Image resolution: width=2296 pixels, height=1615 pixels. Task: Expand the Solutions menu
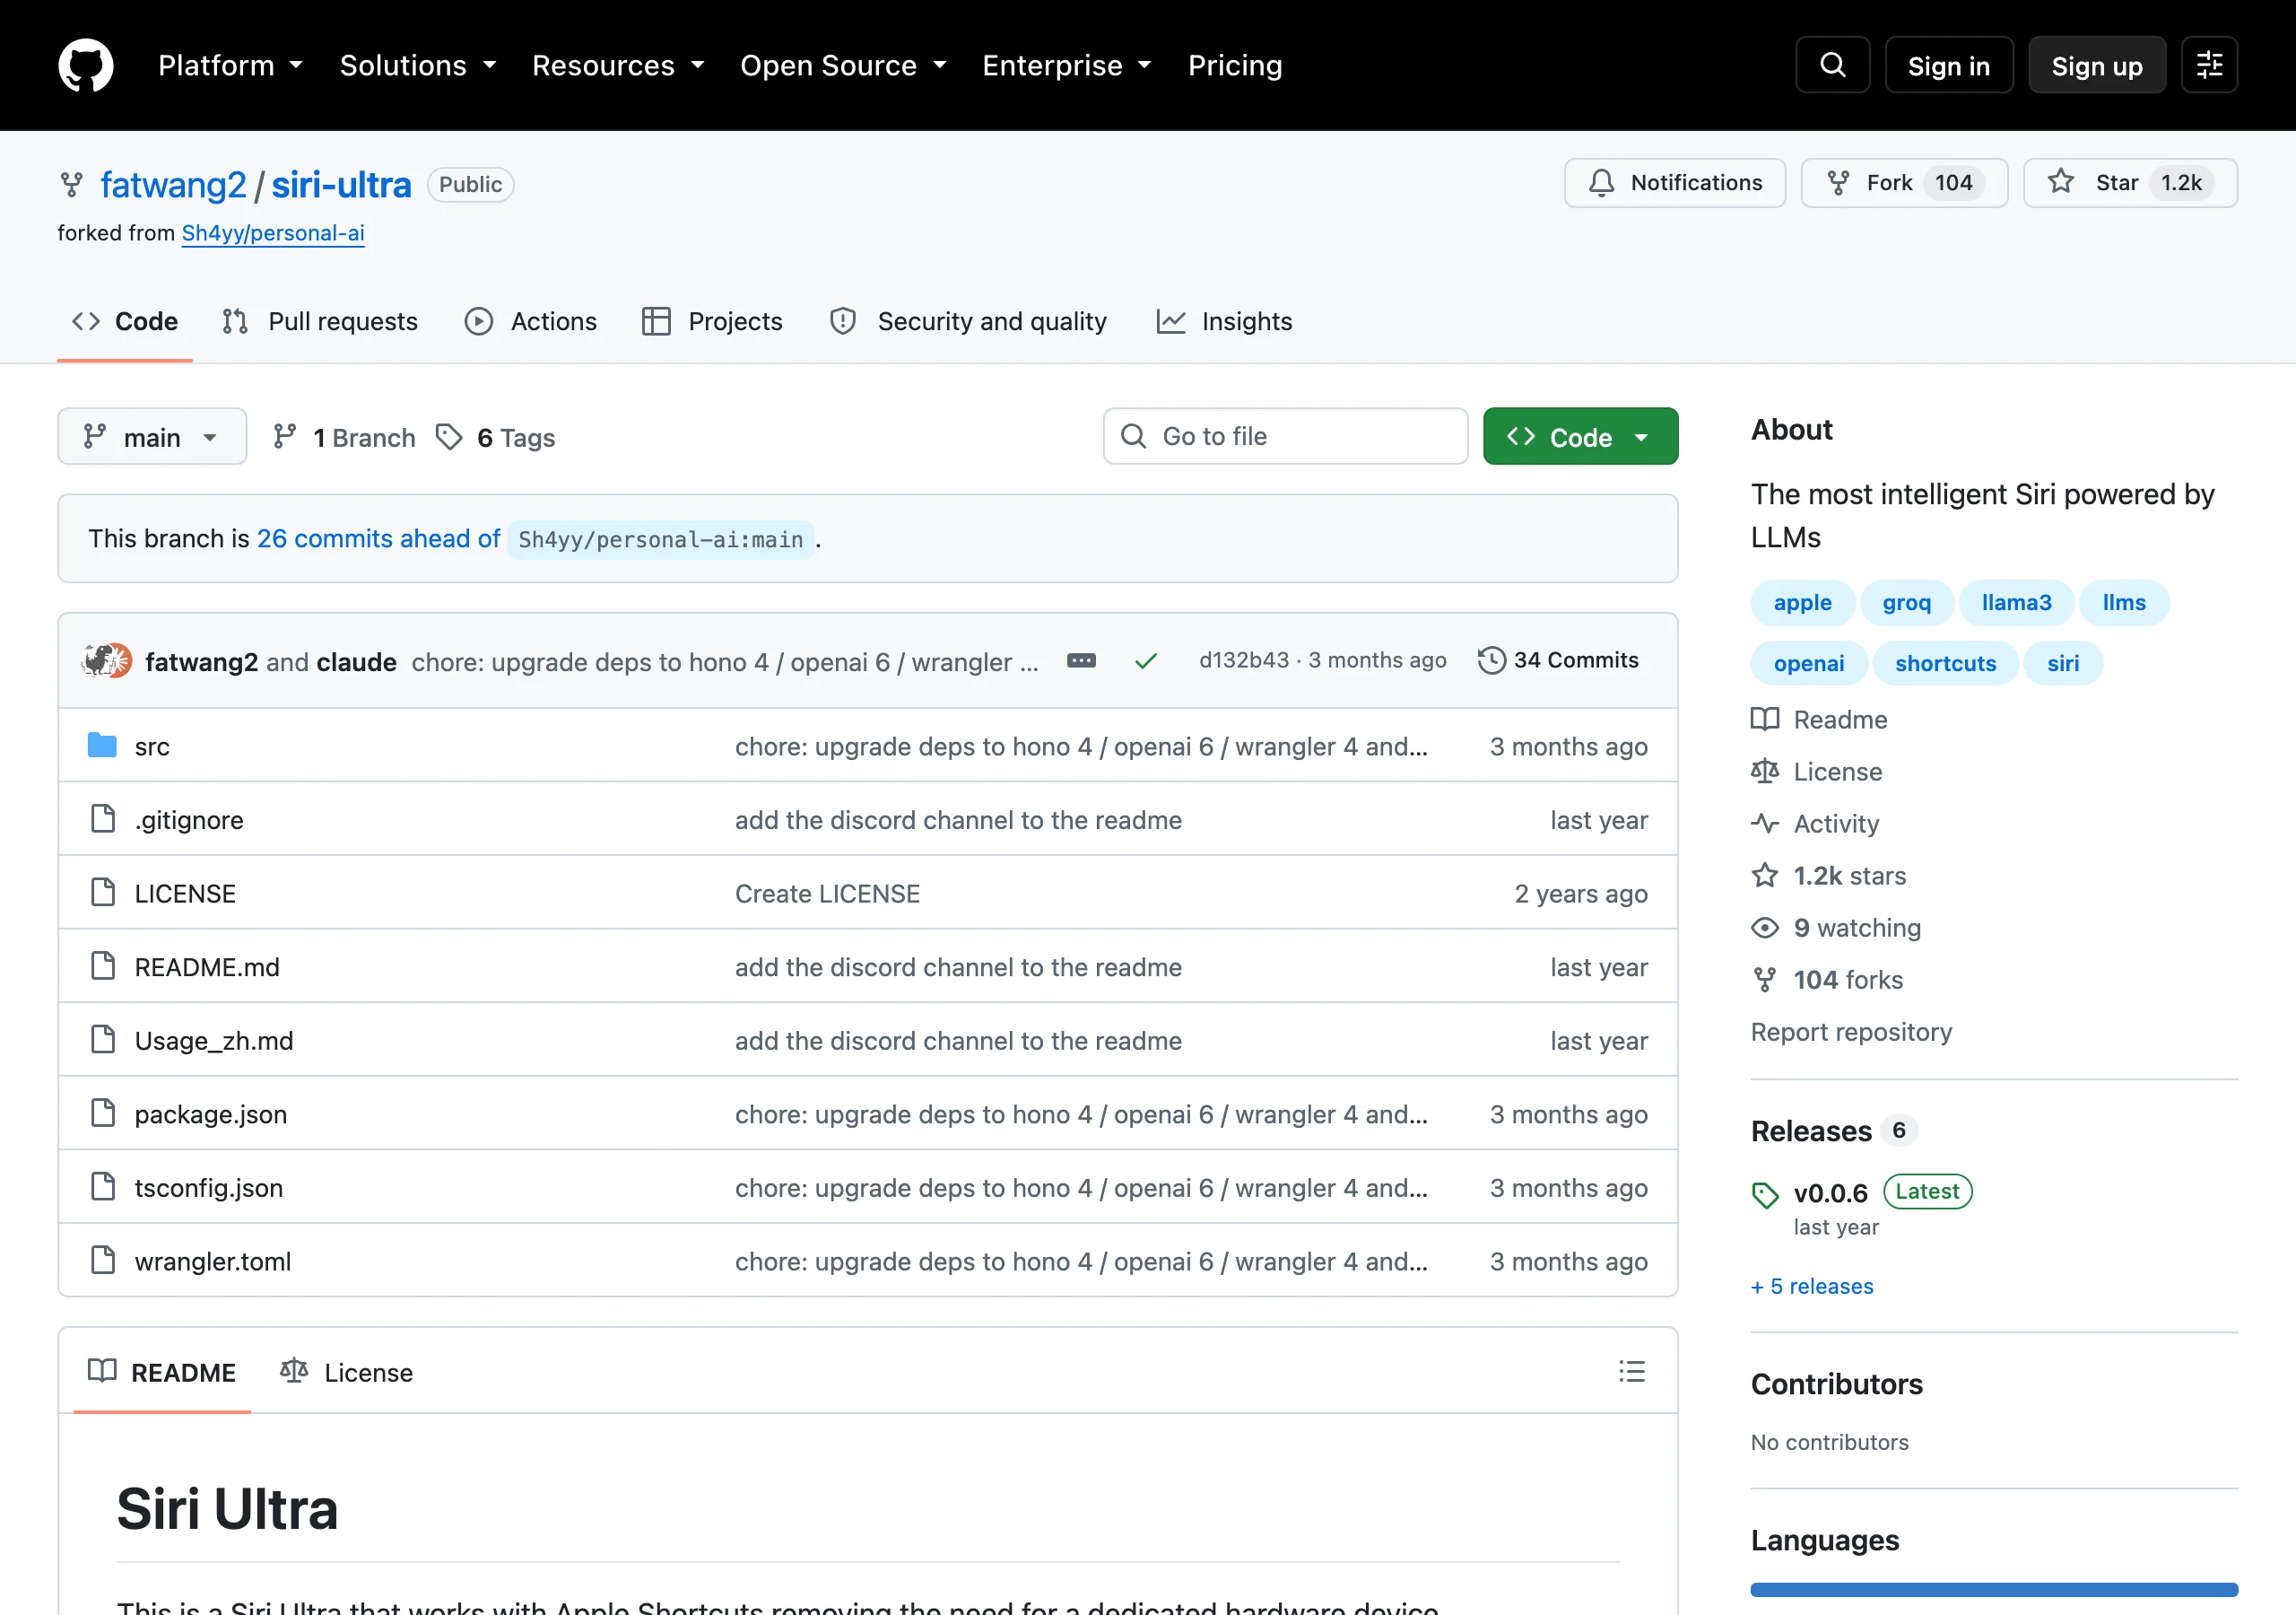tap(418, 65)
